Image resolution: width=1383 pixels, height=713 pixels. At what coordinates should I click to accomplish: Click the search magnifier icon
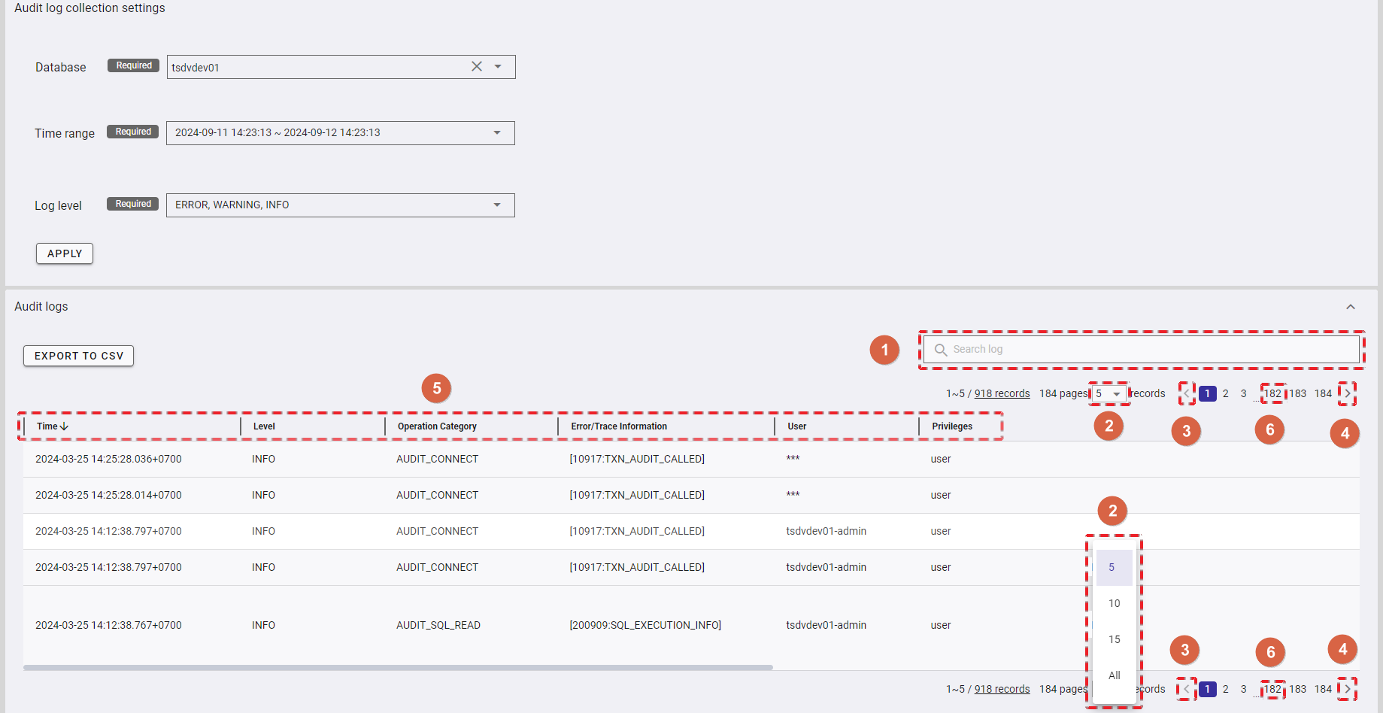pyautogui.click(x=940, y=350)
